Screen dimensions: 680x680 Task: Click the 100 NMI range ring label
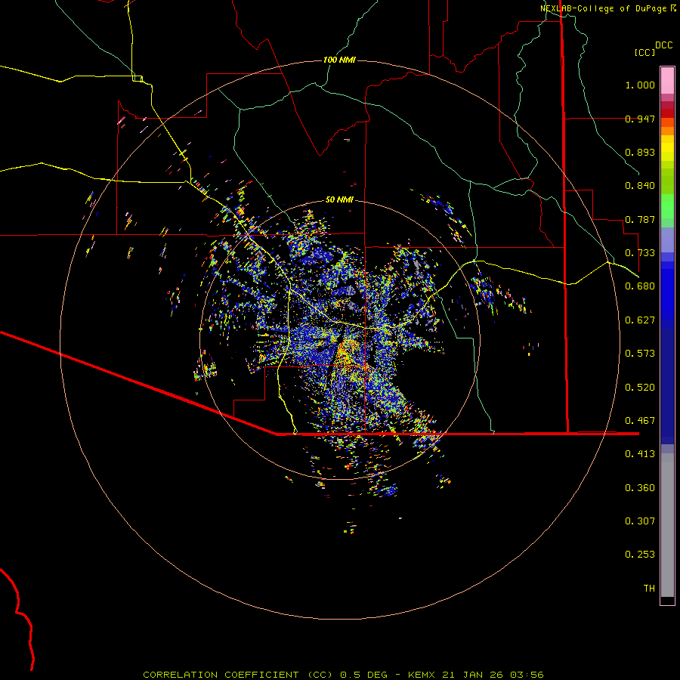pyautogui.click(x=339, y=60)
